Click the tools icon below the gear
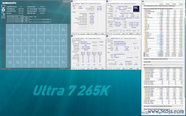This screenshot has width=186, height=116. [3, 14]
